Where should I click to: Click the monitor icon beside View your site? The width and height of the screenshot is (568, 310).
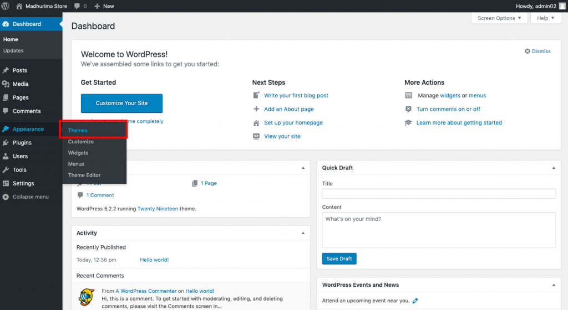[256, 136]
